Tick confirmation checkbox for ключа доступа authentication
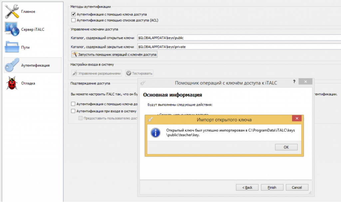The height and width of the screenshot is (202, 341). pyautogui.click(x=73, y=104)
